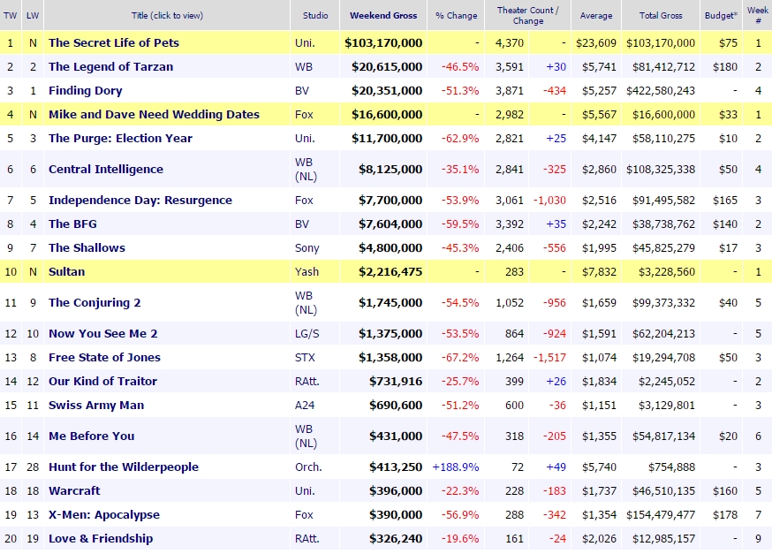Sort by the TW column header
This screenshot has height=554, width=772.
point(10,15)
